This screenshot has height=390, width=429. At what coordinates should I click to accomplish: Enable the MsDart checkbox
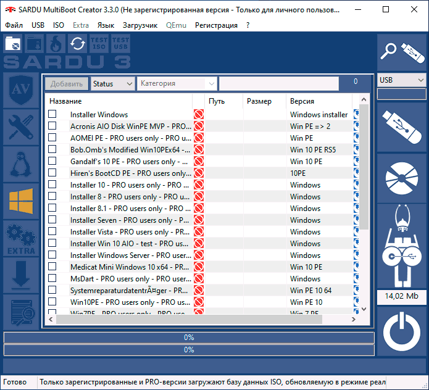click(x=52, y=278)
